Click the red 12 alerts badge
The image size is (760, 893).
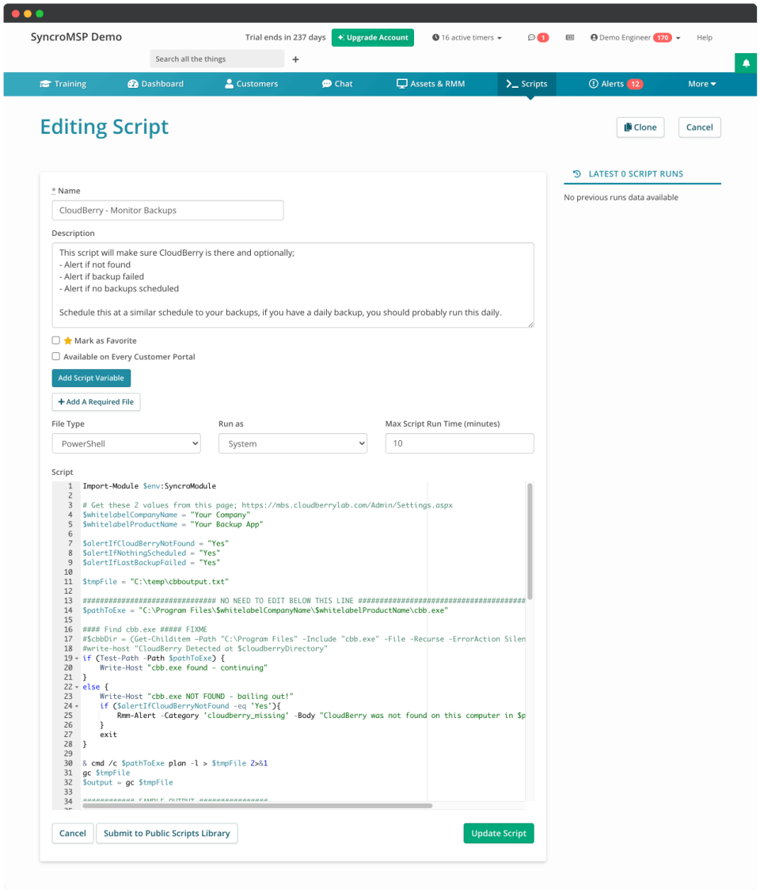(635, 84)
